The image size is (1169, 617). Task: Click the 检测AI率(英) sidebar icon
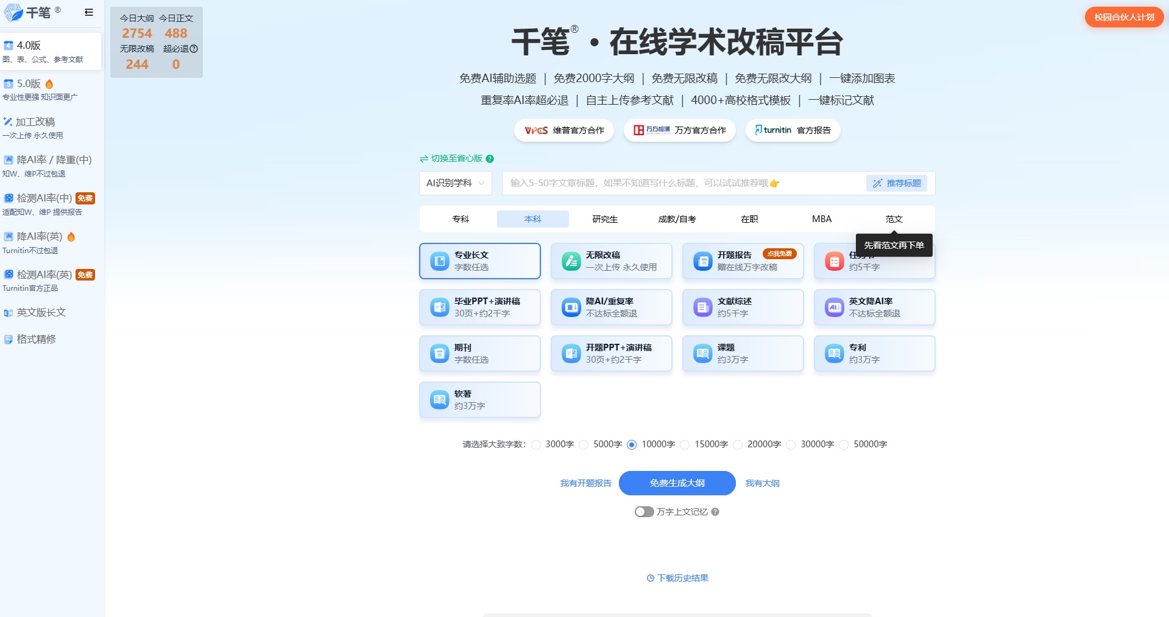9,274
